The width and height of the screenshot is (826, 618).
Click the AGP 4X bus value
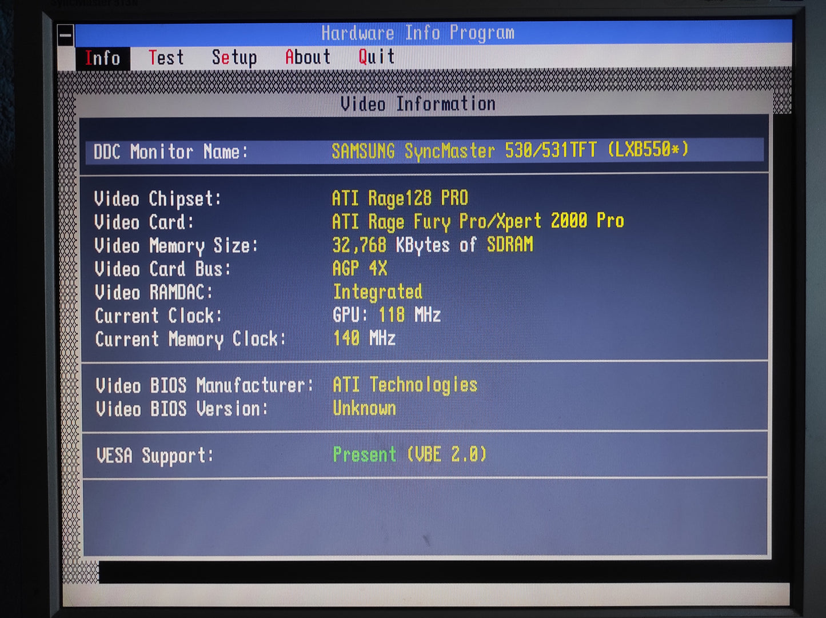[x=361, y=269]
